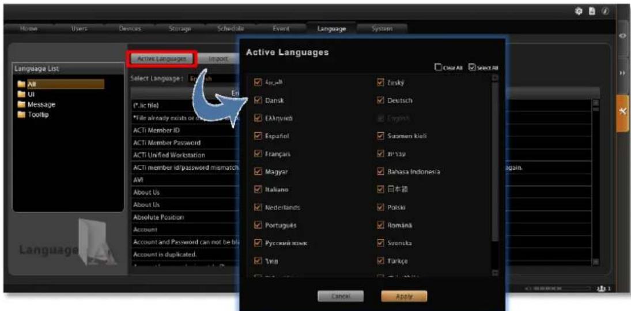This screenshot has height=311, width=631.
Task: Uncheck the Arabic language checkbox
Action: [259, 83]
